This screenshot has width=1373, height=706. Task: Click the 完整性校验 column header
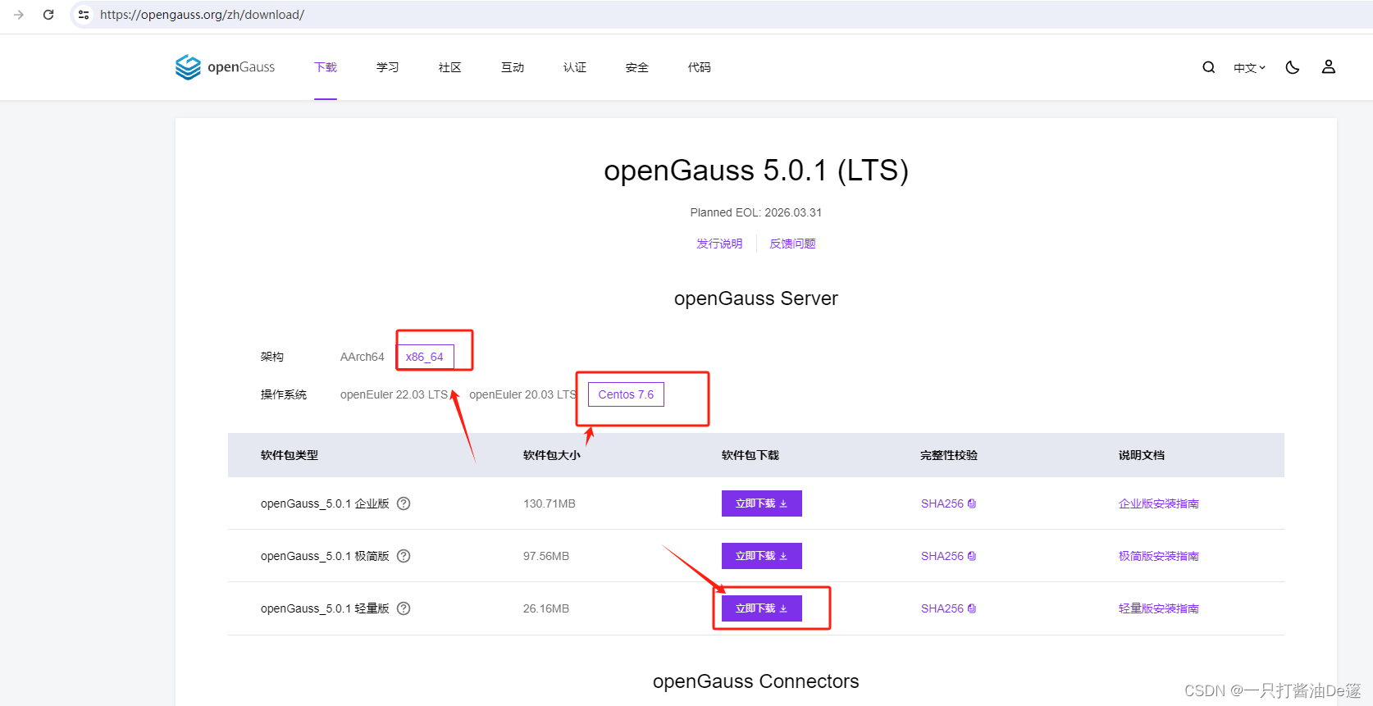(949, 455)
